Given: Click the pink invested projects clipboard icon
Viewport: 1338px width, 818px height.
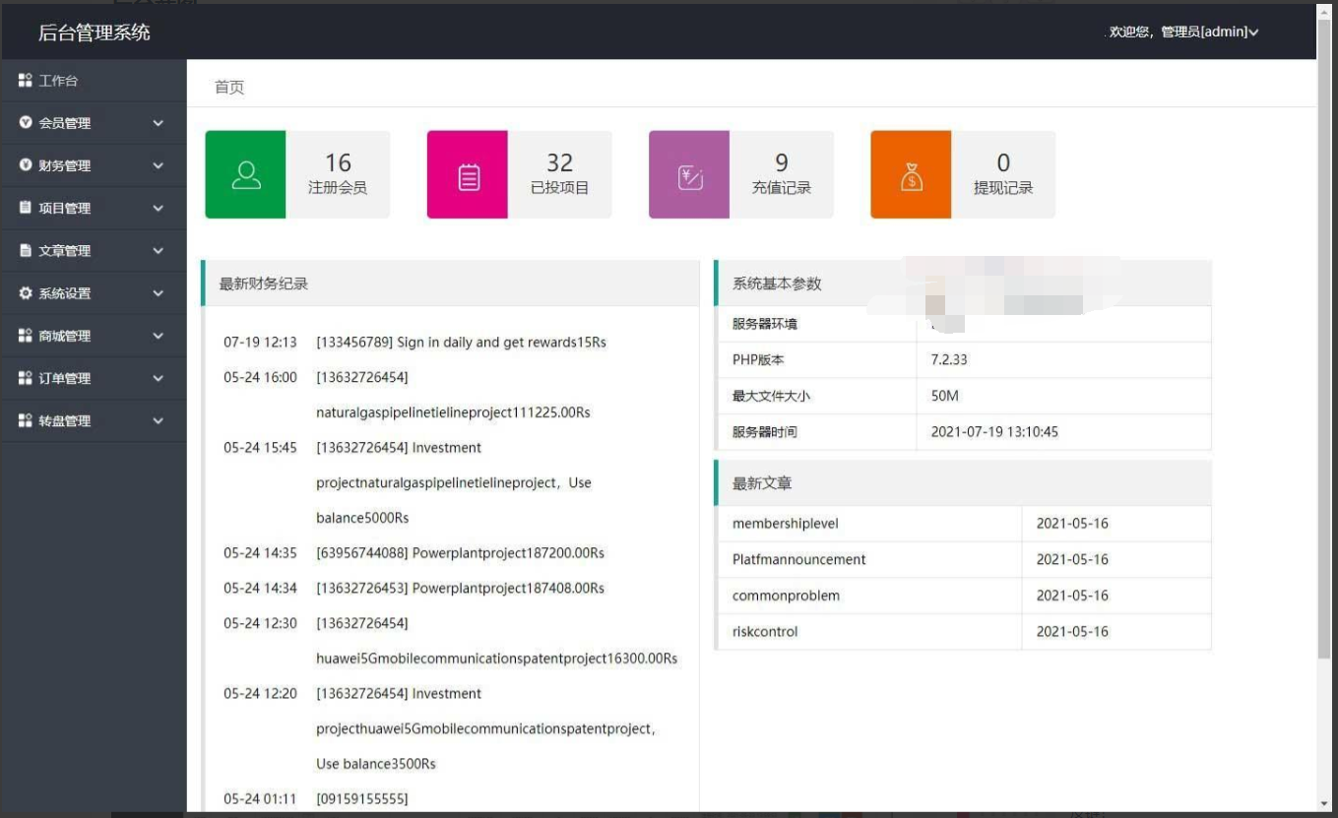Looking at the screenshot, I should coord(469,176).
